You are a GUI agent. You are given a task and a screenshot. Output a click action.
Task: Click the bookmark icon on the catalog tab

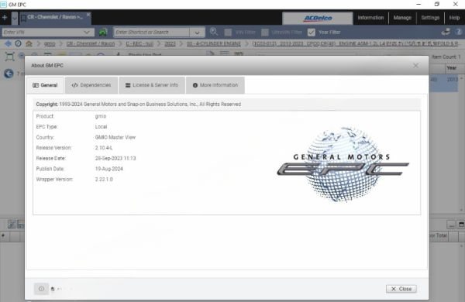pyautogui.click(x=23, y=19)
